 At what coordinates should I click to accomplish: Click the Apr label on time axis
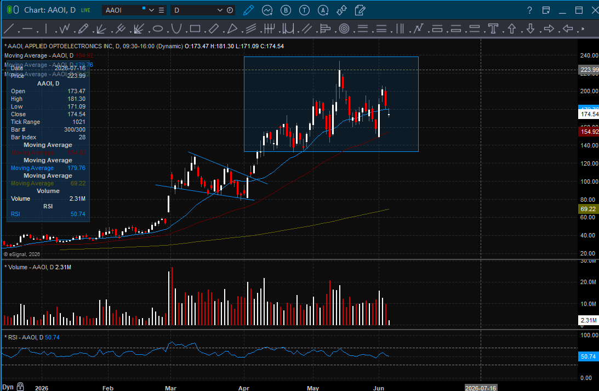tap(244, 388)
